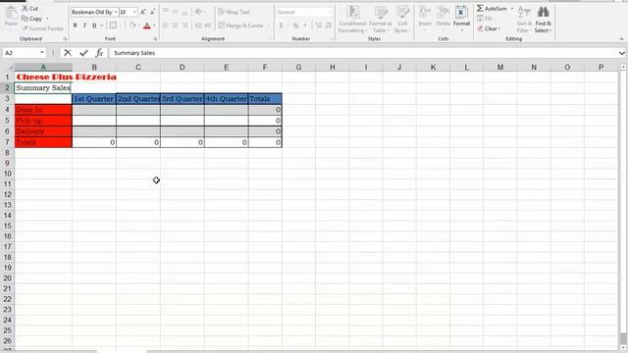
Task: Confirm entry with the checkmark
Action: point(83,53)
